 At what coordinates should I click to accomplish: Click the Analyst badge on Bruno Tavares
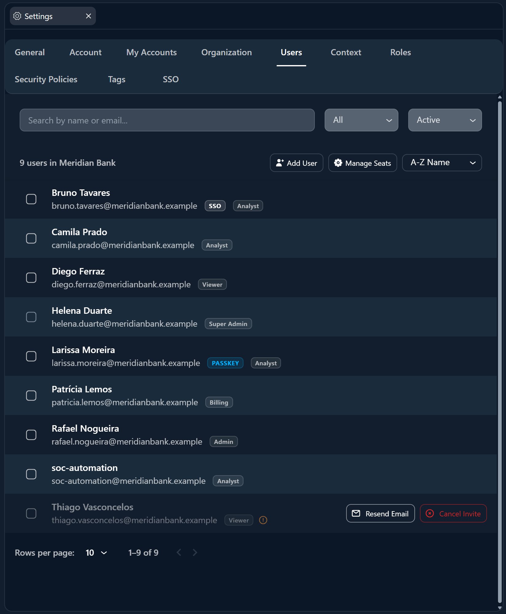click(248, 206)
